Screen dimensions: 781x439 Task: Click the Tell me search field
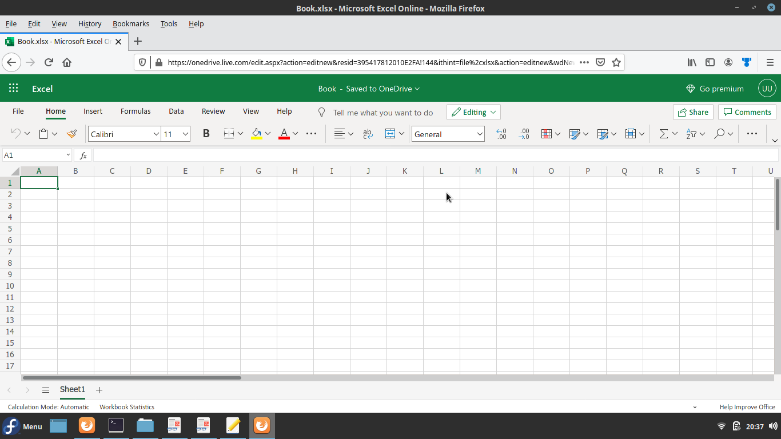[x=382, y=113]
